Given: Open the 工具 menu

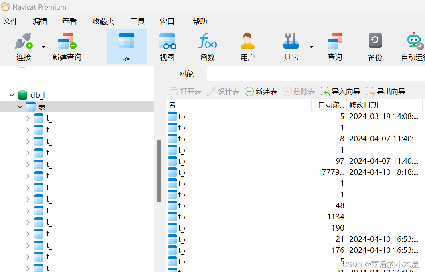Looking at the screenshot, I should tap(138, 21).
